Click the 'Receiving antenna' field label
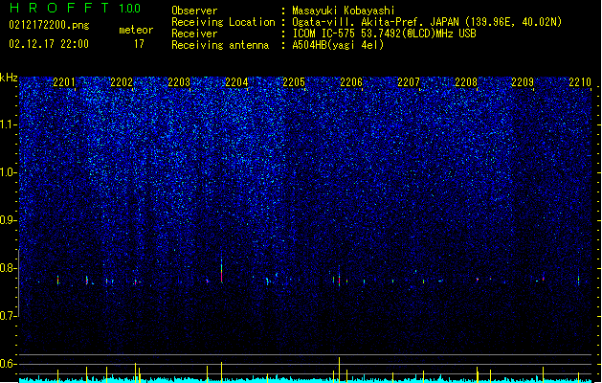602x383 pixels. [220, 45]
